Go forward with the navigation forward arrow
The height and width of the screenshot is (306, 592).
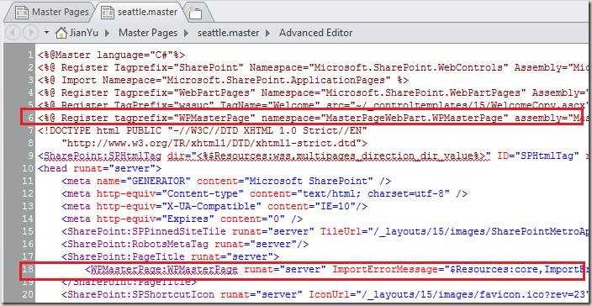(30, 33)
